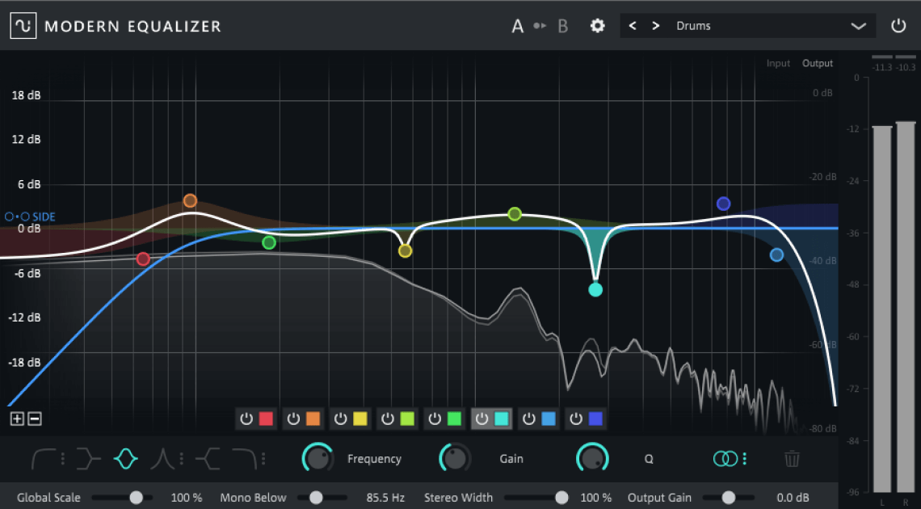
Task: Open the Drums preset dropdown chevron
Action: tap(859, 26)
